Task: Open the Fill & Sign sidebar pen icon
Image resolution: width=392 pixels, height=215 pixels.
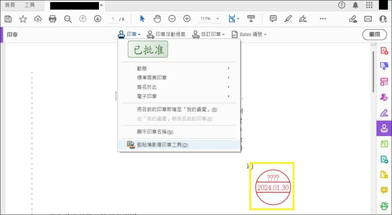Action: 384,113
